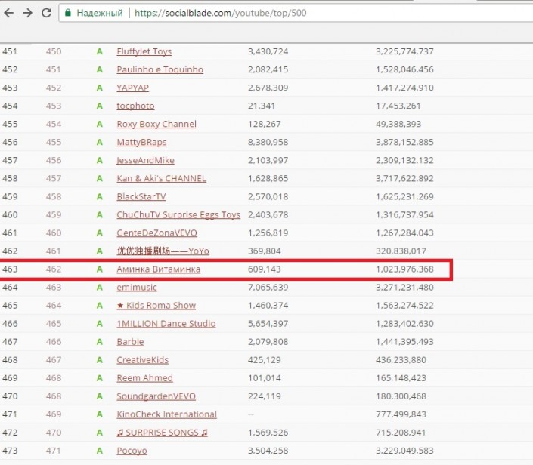The width and height of the screenshot is (533, 465).
Task: Open the Pocoyo channel link
Action: point(132,451)
